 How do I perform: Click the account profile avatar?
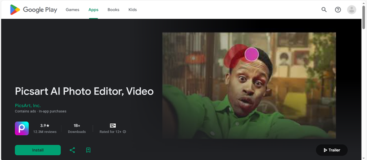point(352,10)
